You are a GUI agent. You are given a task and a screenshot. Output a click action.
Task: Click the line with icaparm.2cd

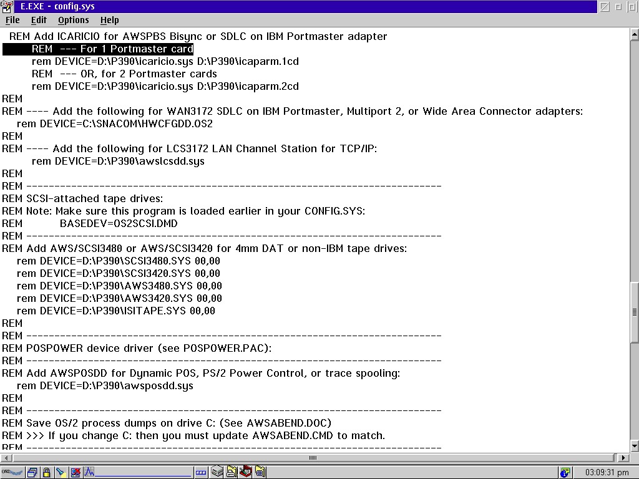coord(165,86)
